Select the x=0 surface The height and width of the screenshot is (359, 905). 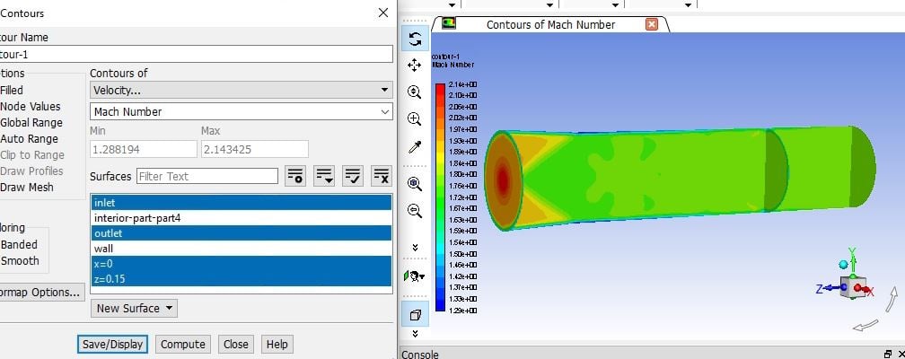coord(242,264)
